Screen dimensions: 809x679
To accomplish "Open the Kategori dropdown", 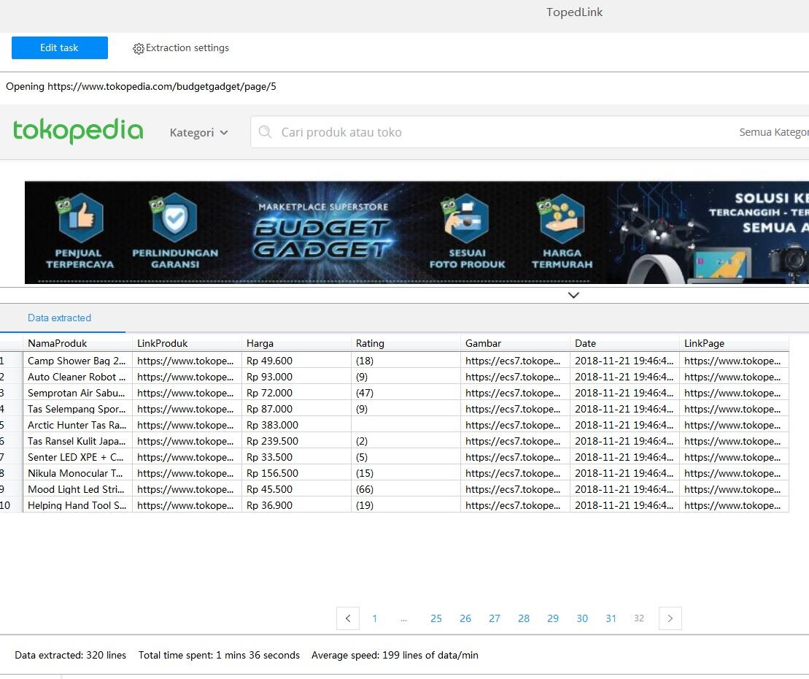I will coord(198,133).
